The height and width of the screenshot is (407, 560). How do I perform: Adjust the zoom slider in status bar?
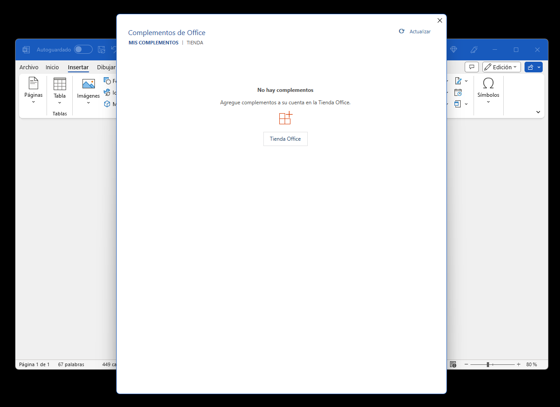[493, 364]
